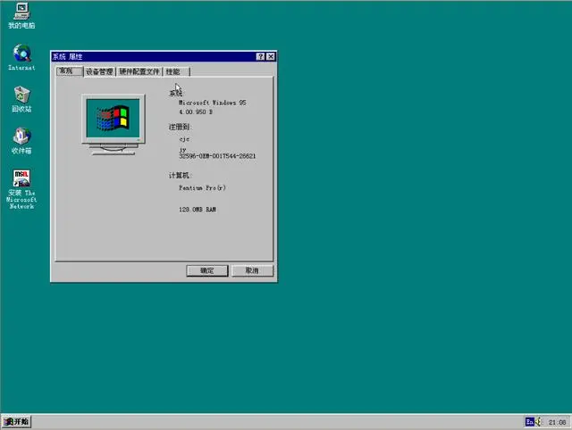The width and height of the screenshot is (572, 430).
Task: Cancel with the 取消 button
Action: [x=252, y=270]
